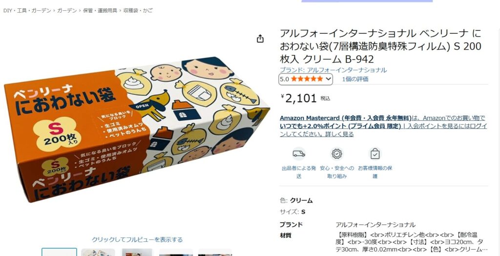The height and width of the screenshot is (256, 500).
Task: Open the 1個の評価 reviews link
Action: tap(355, 79)
